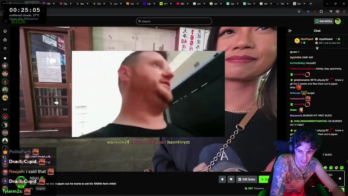Select the last green emote above the chat input
Image resolution: width=348 pixels, height=196 pixels.
coord(342,168)
